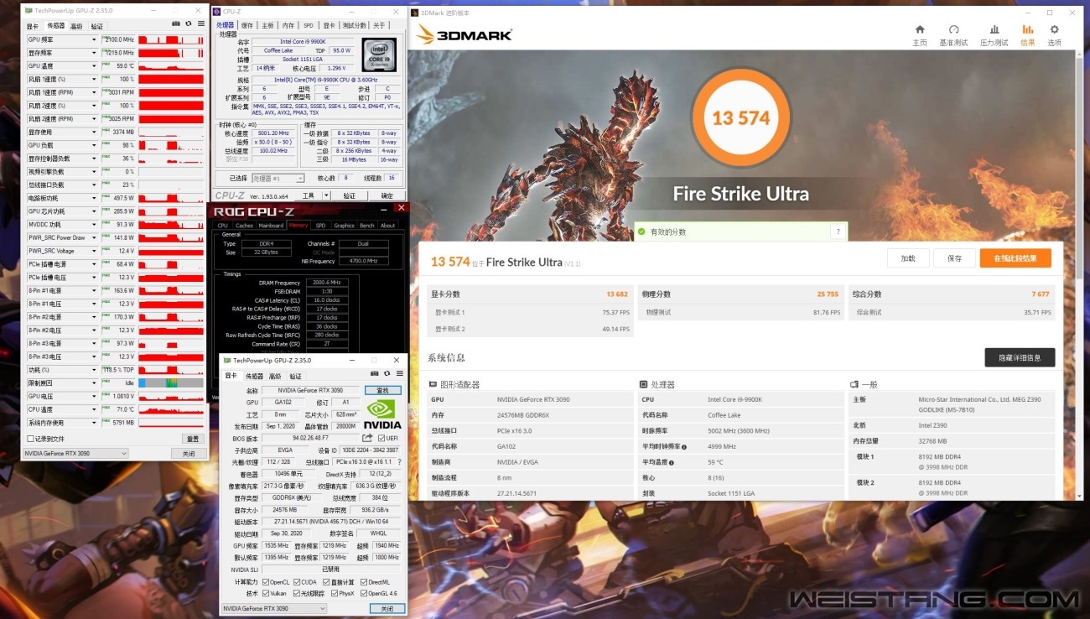Click screenshot camera icon in GPU-Z sensors window
Viewport: 1090px width, 619px height.
[175, 24]
